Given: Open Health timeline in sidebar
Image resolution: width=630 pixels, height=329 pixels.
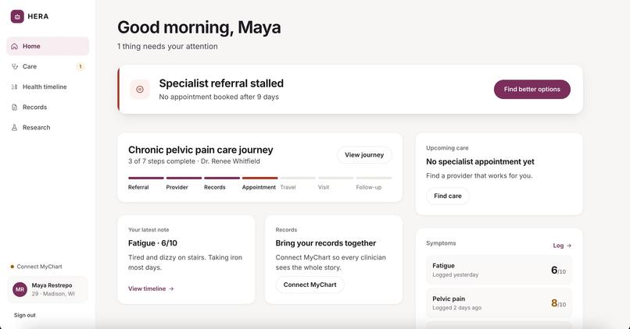Looking at the screenshot, I should point(48,87).
